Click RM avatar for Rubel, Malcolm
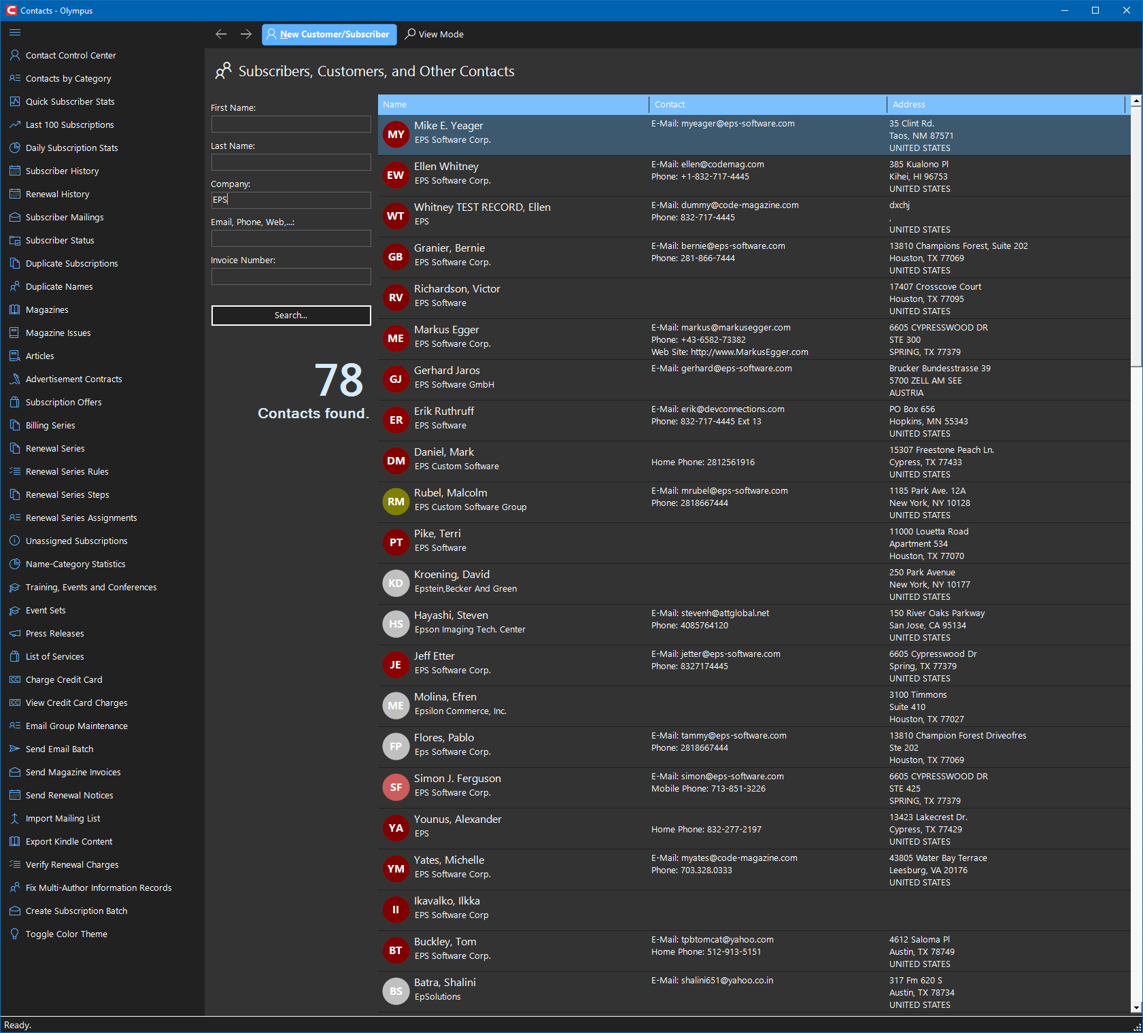1143x1033 pixels. coord(396,502)
